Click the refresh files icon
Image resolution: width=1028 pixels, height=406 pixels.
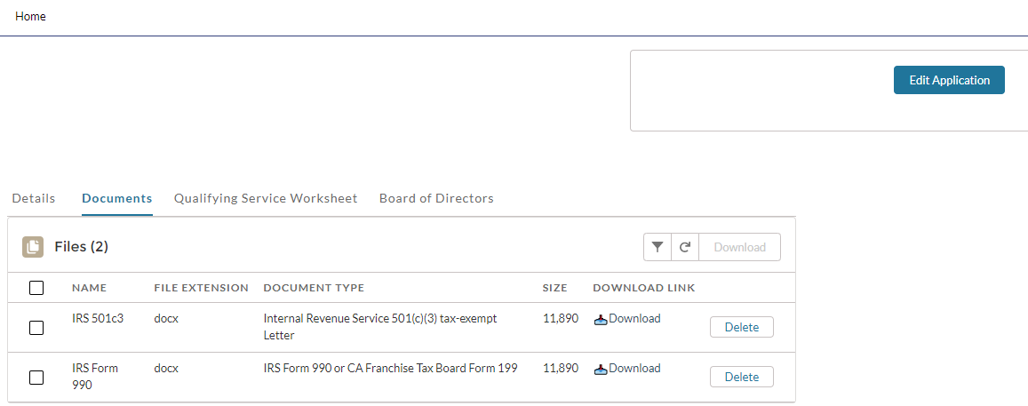click(685, 247)
